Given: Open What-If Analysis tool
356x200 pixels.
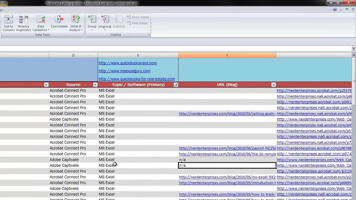Looking at the screenshot, I should click(x=76, y=23).
